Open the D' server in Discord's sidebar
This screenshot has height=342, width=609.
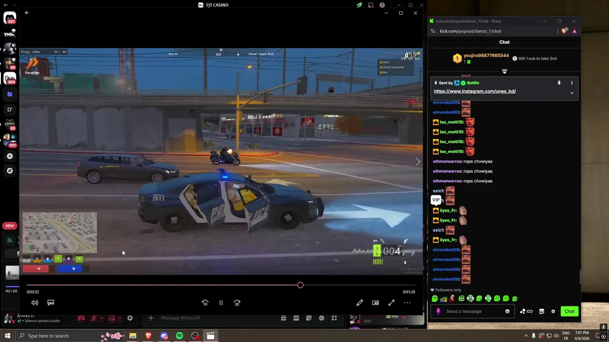point(10,109)
